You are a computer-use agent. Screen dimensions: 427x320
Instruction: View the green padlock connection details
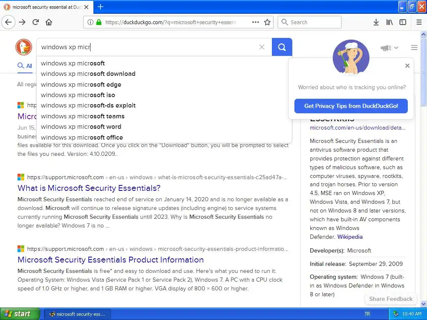tap(99, 22)
